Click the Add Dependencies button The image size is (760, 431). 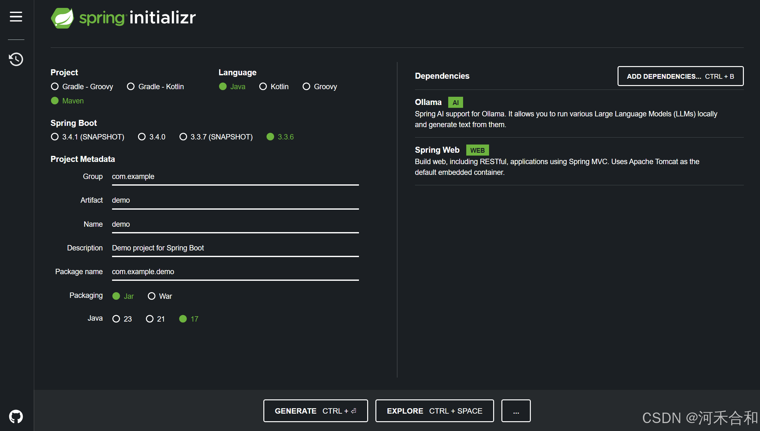click(680, 76)
